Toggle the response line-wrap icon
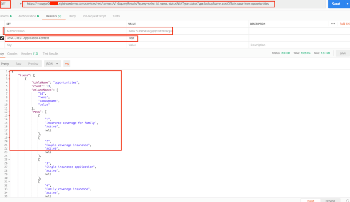Image resolution: width=350 pixels, height=202 pixels. click(67, 64)
